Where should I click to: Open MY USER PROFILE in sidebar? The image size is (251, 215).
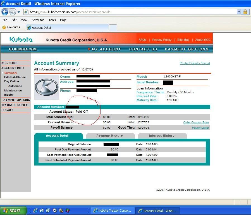pyautogui.click(x=15, y=105)
